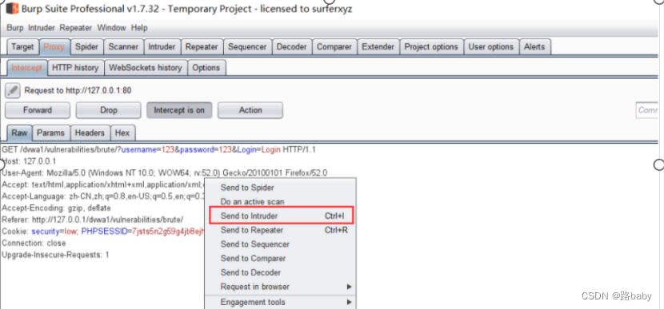This screenshot has width=664, height=309.
Task: Switch to the HTTP history tab
Action: (x=75, y=68)
